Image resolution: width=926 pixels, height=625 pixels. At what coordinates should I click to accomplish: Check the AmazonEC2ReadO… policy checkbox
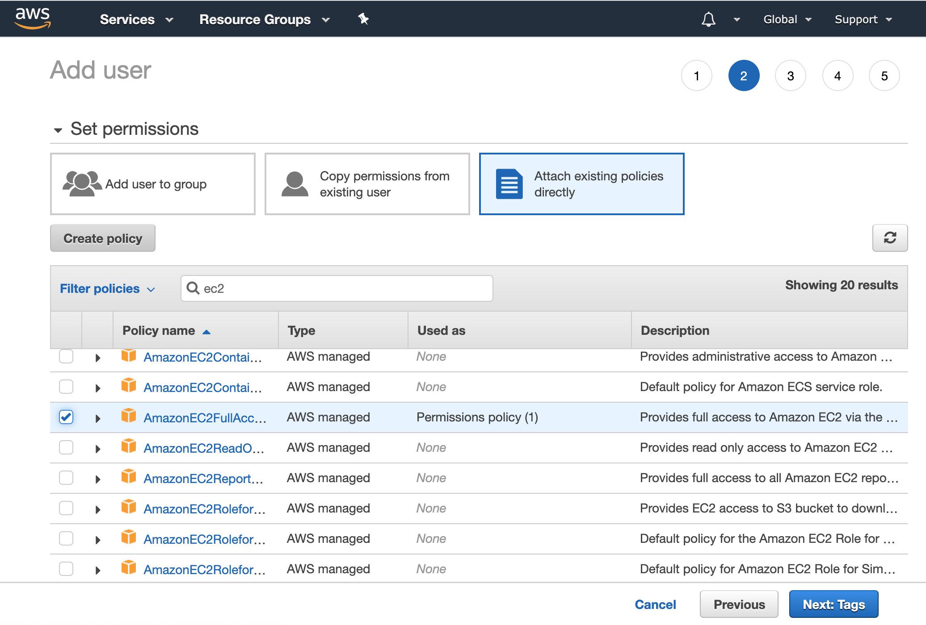click(66, 447)
